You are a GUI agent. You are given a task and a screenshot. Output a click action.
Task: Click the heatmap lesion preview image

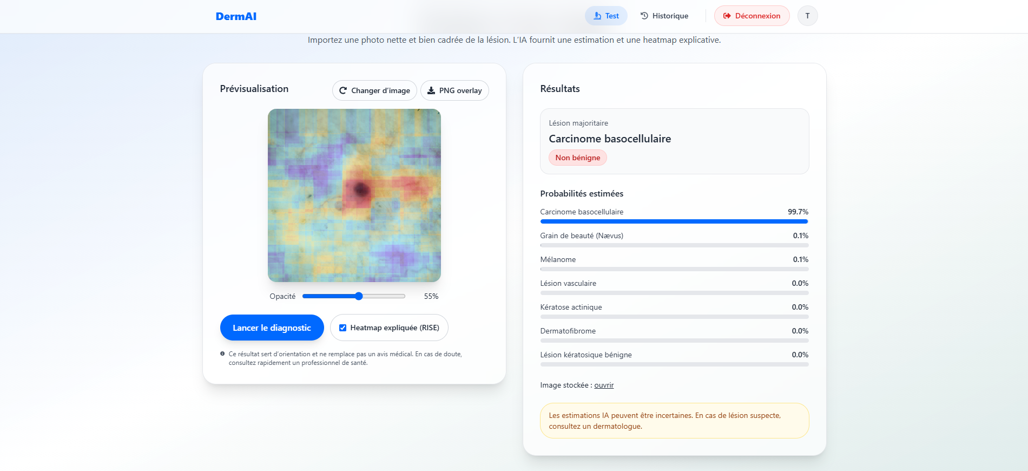click(x=354, y=195)
